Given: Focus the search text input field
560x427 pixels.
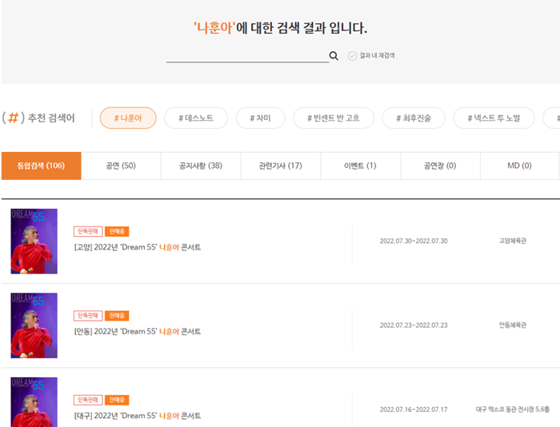Looking at the screenshot, I should click(247, 55).
